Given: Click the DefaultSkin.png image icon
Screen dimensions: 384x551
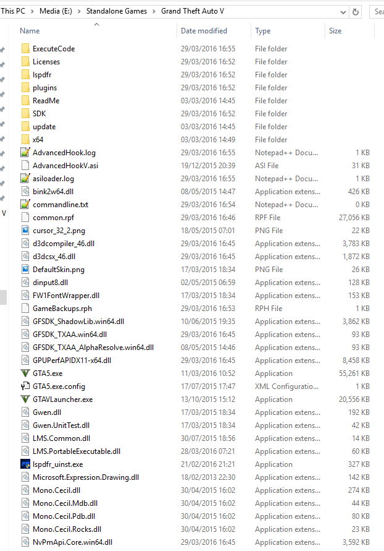Looking at the screenshot, I should [x=25, y=270].
